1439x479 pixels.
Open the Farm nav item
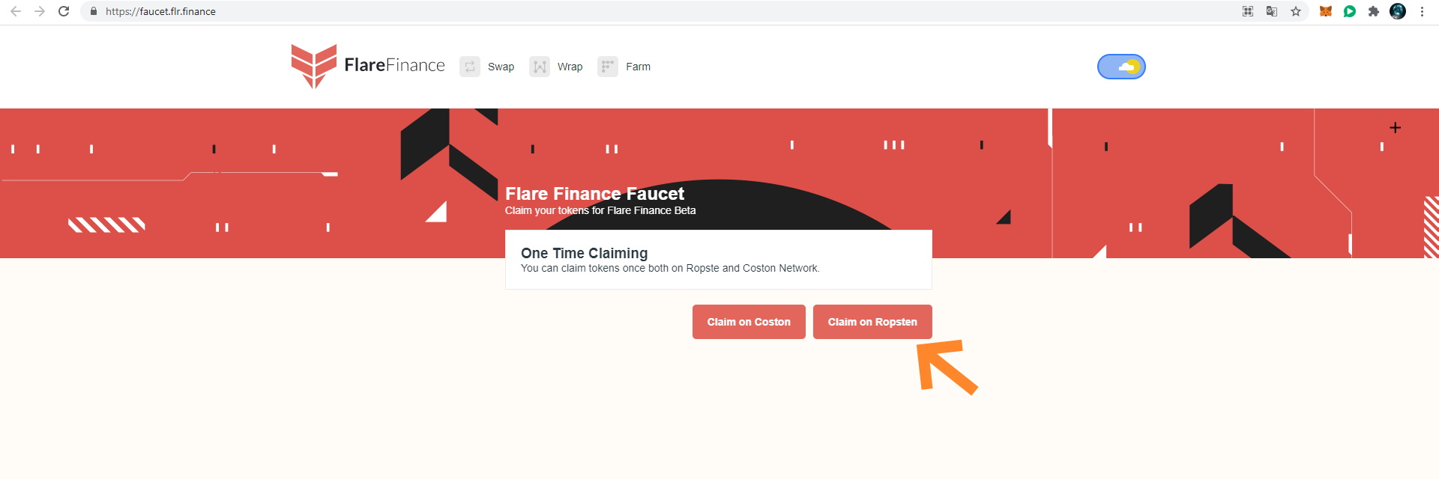(638, 67)
